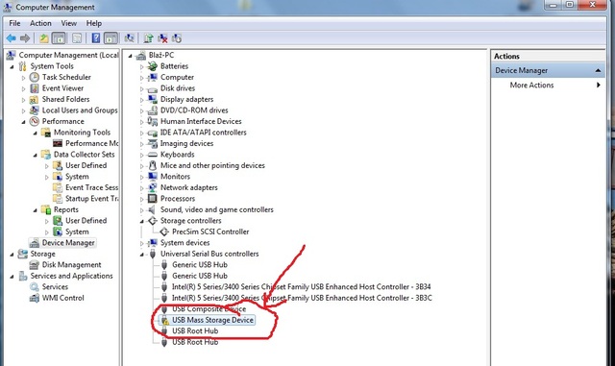The height and width of the screenshot is (366, 615).
Task: Select Event Viewer in the tree
Action: (x=62, y=87)
